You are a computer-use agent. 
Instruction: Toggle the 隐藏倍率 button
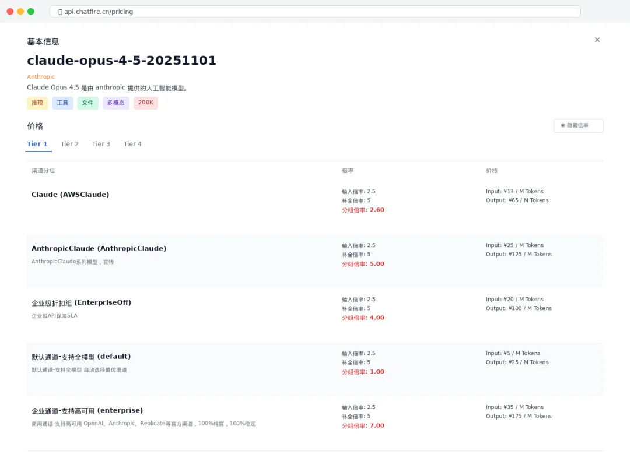click(x=578, y=126)
